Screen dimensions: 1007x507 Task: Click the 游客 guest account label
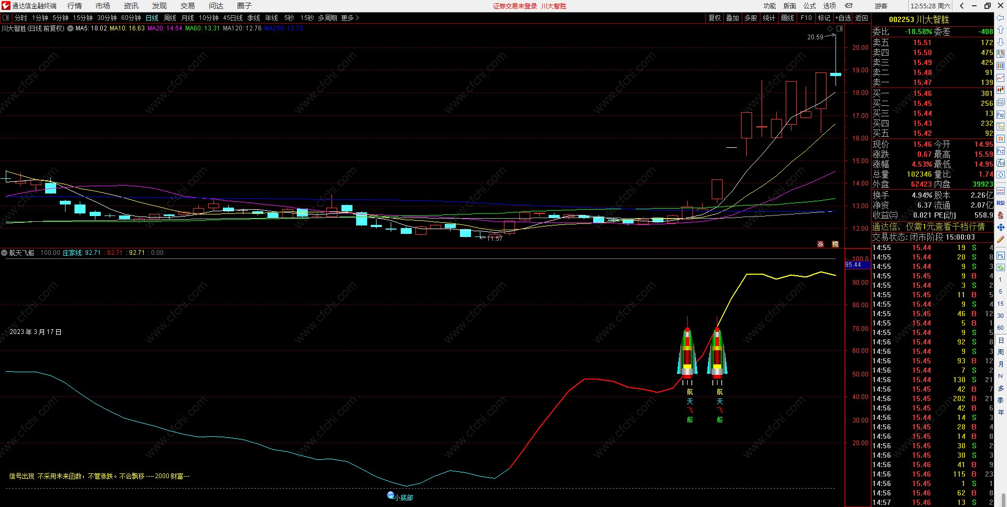[x=881, y=6]
